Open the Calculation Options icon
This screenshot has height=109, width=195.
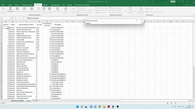point(141,9)
